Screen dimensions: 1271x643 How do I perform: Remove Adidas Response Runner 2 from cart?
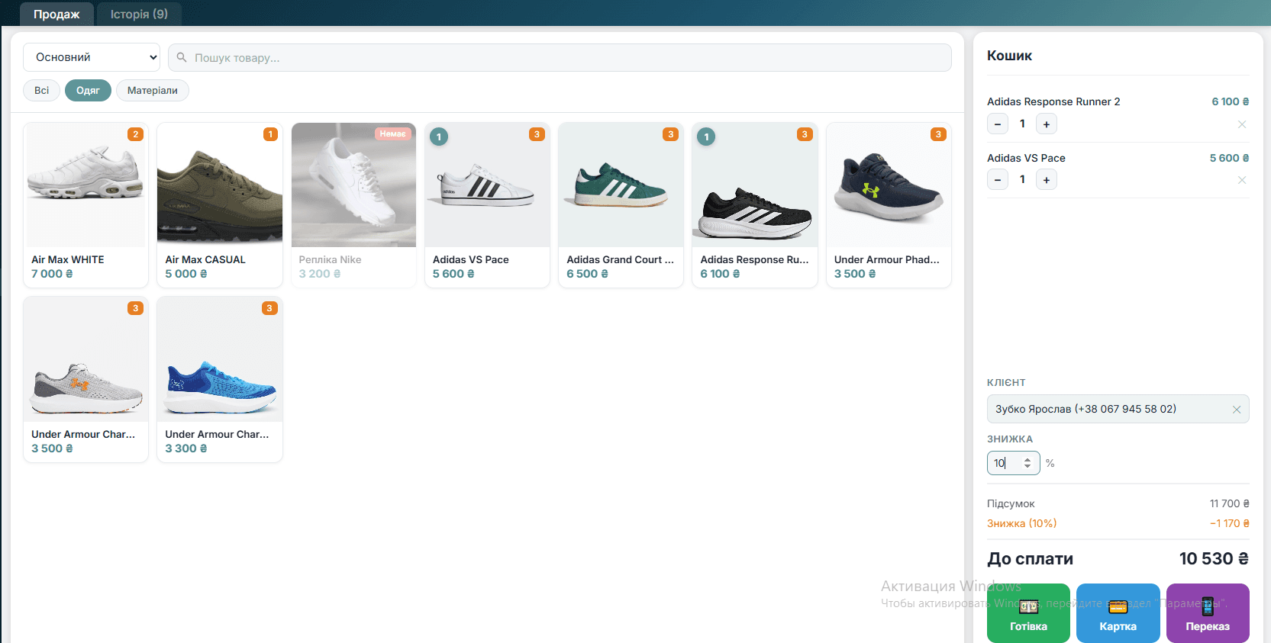1242,124
